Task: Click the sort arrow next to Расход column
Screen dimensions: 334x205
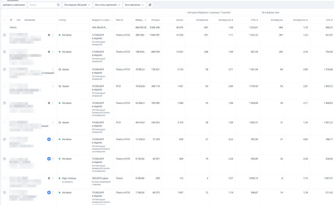Action: [x=145, y=20]
